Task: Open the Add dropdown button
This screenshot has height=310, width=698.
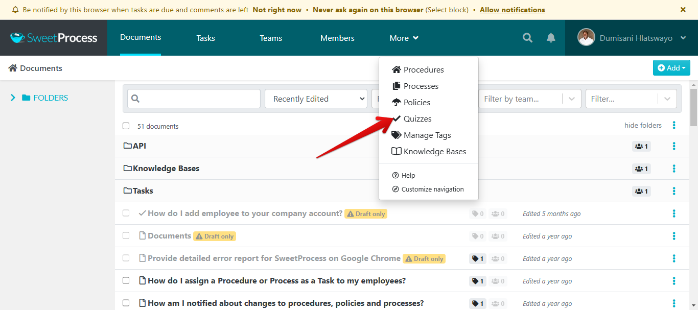Action: tap(671, 68)
